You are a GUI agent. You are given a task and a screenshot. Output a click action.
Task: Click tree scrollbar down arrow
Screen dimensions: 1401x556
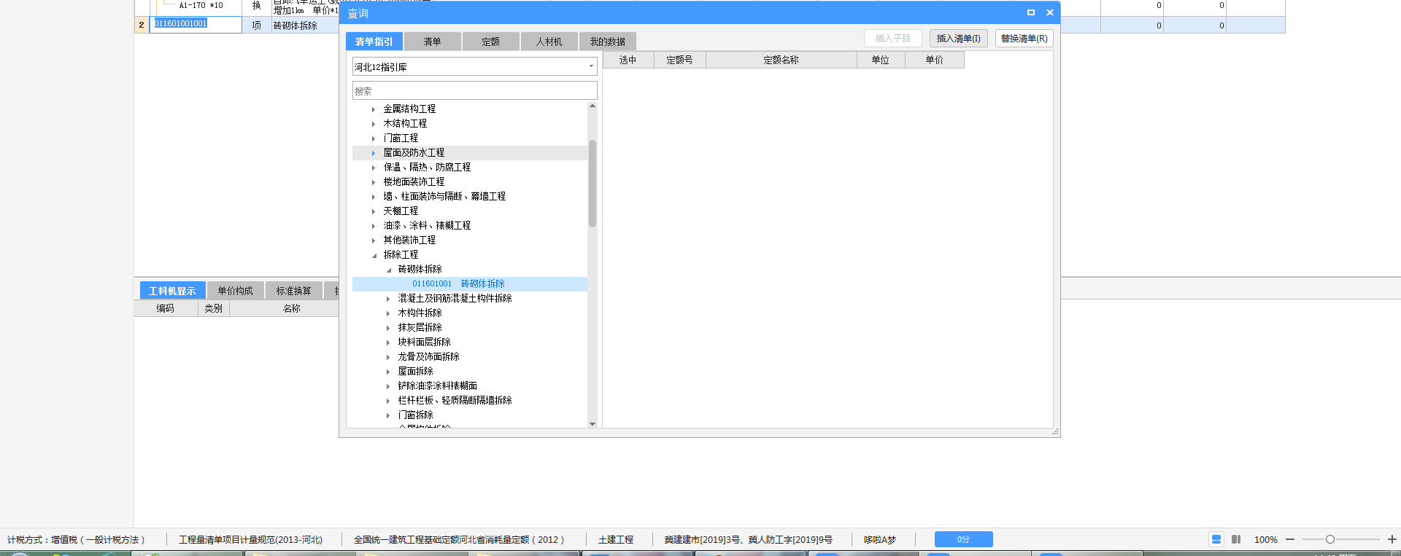tap(593, 423)
